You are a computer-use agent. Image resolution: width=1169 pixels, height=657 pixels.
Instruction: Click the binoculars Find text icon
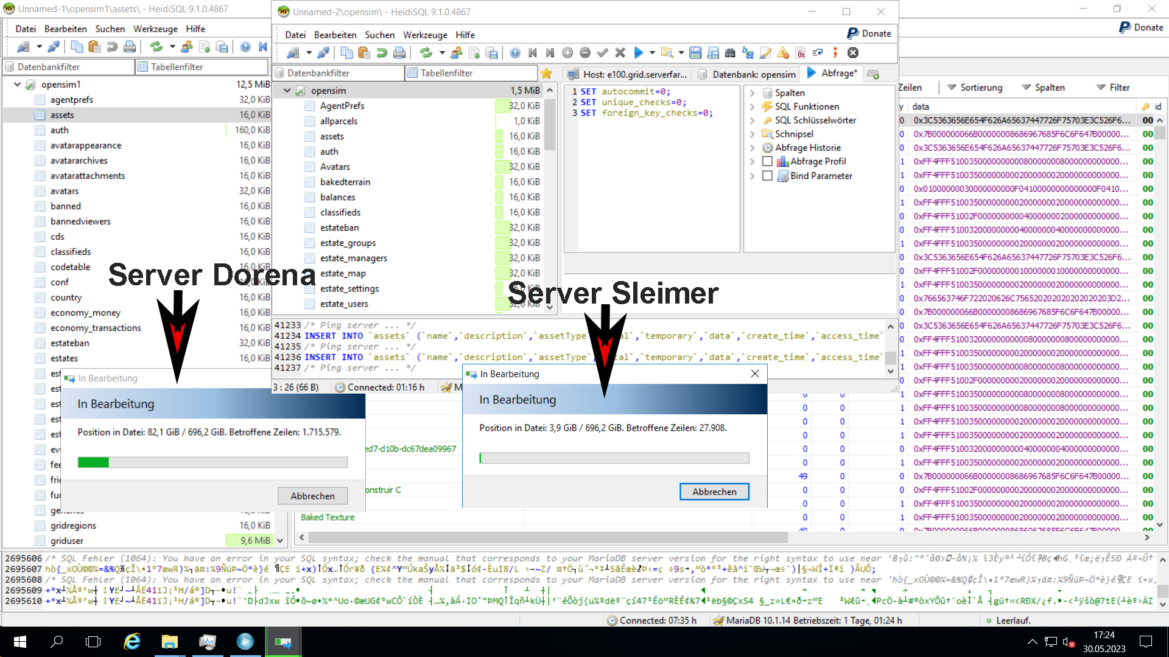[x=730, y=53]
